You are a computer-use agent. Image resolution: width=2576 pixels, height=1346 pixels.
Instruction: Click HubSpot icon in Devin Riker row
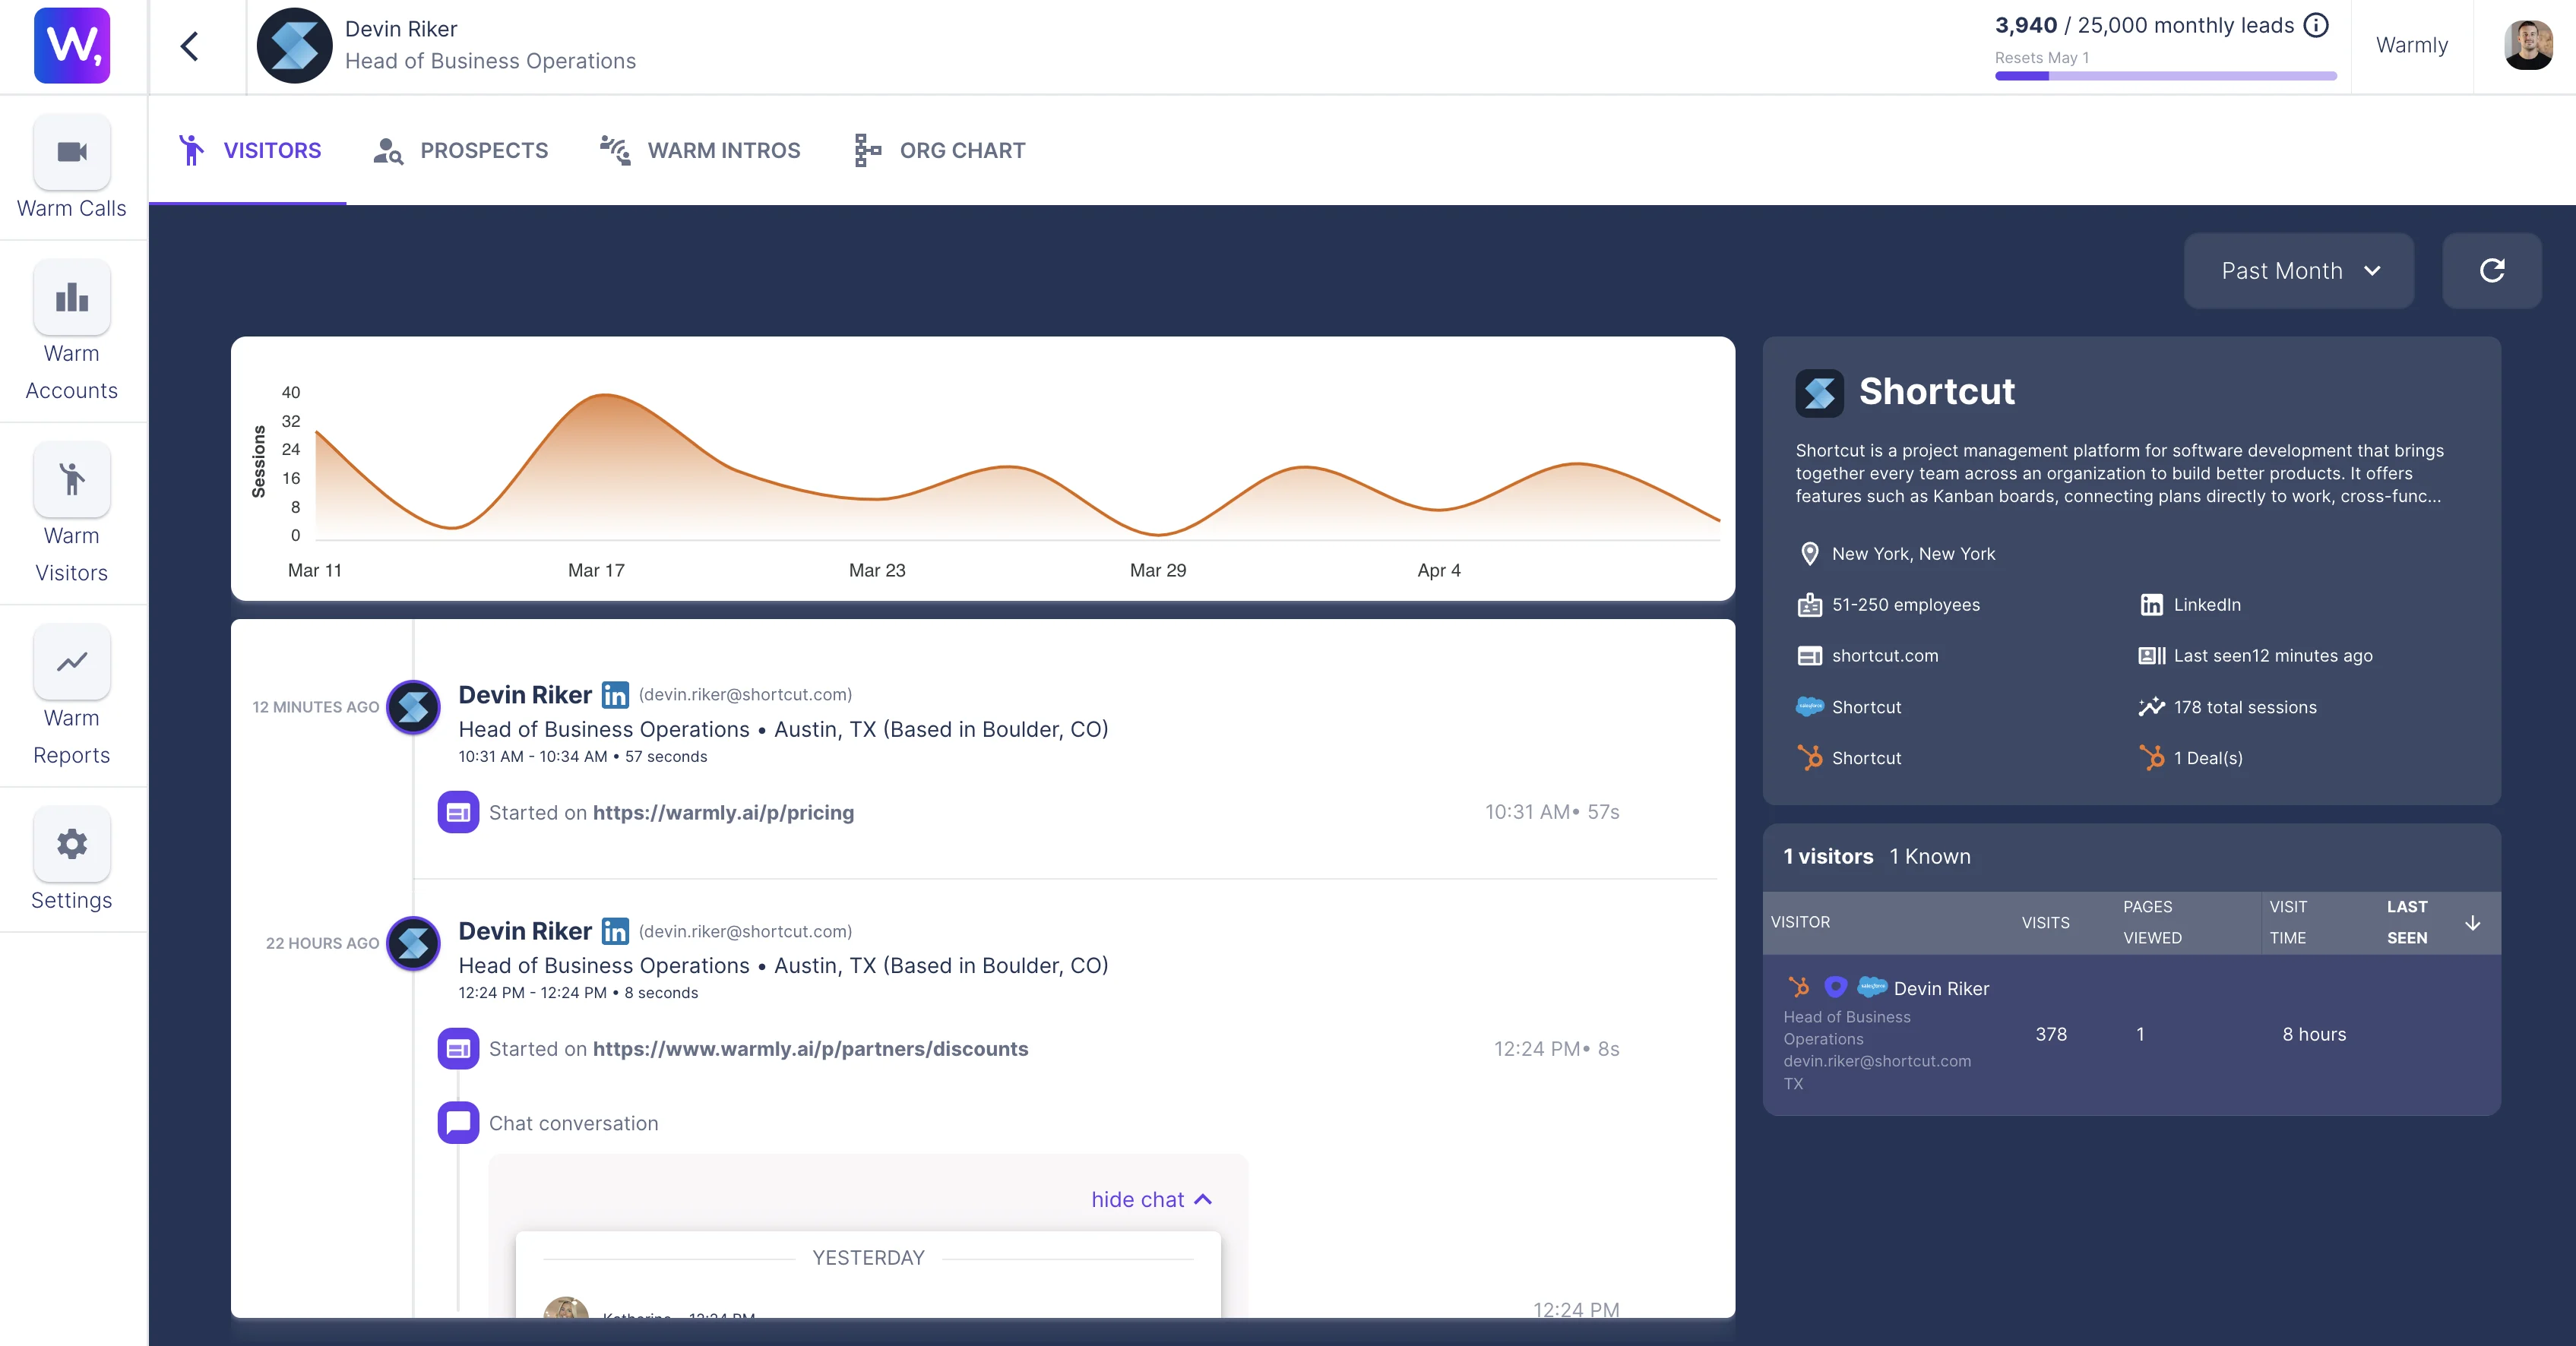(1798, 987)
